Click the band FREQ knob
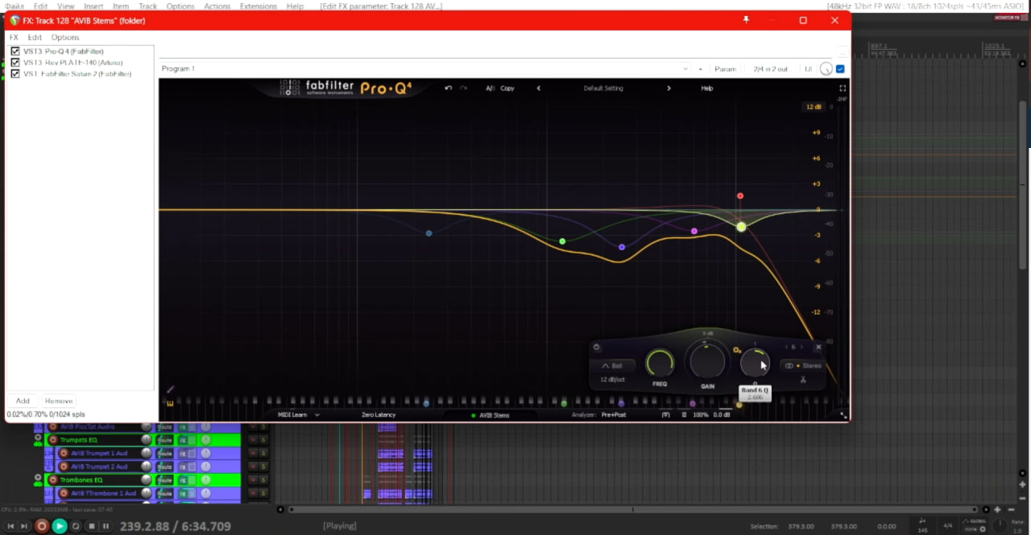 (x=660, y=364)
